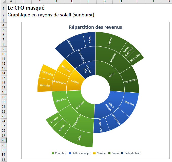Select the Tables d'appoint chart segment
Viewport: 172px width, 162px height.
(x=128, y=50)
